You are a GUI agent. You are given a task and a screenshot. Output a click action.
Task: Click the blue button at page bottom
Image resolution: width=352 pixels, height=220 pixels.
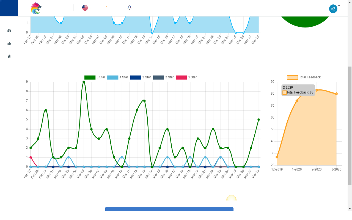(x=169, y=210)
